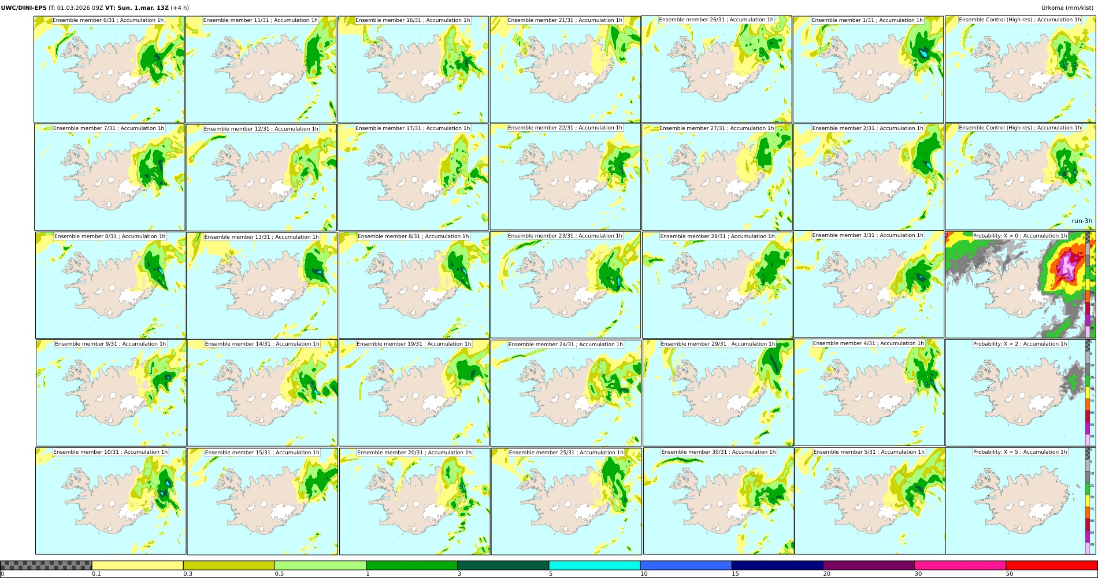Select the olive 0.3–0.5 legend swatch
This screenshot has width=1098, height=578.
point(229,565)
